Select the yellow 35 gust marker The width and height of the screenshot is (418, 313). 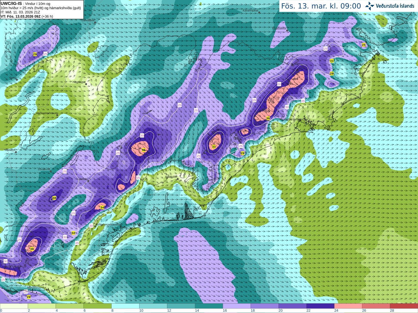144,150
